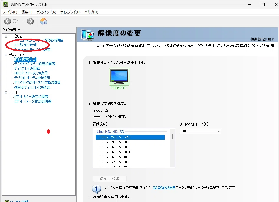
Task: Open ビデオ カラー設定の調整 task
Action: pyautogui.click(x=31, y=97)
